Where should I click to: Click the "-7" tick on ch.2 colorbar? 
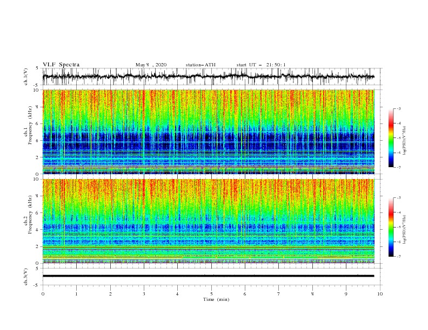pyautogui.click(x=398, y=257)
